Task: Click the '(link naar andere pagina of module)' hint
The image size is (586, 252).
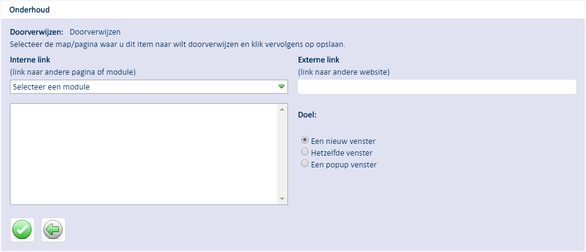Action: [73, 72]
